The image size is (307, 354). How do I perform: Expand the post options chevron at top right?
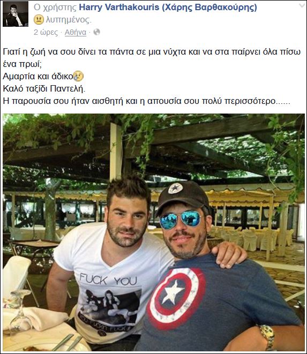coord(302,6)
